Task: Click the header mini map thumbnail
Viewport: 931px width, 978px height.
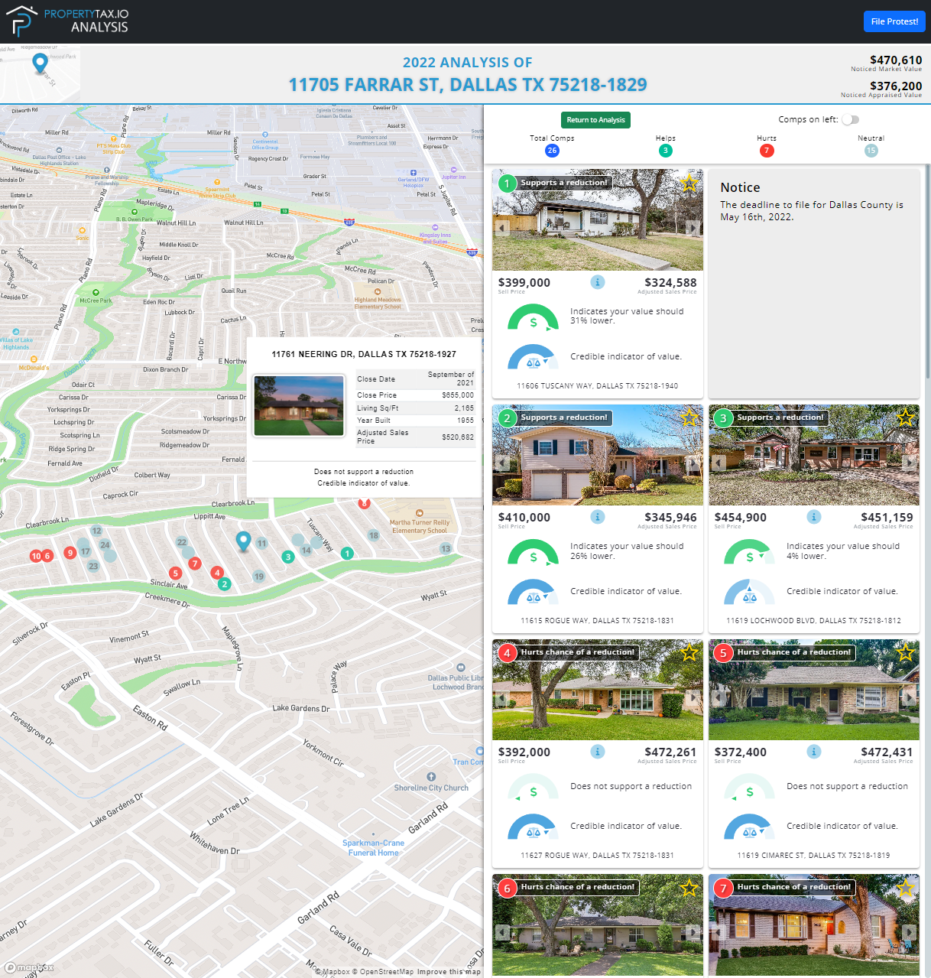Action: point(40,73)
